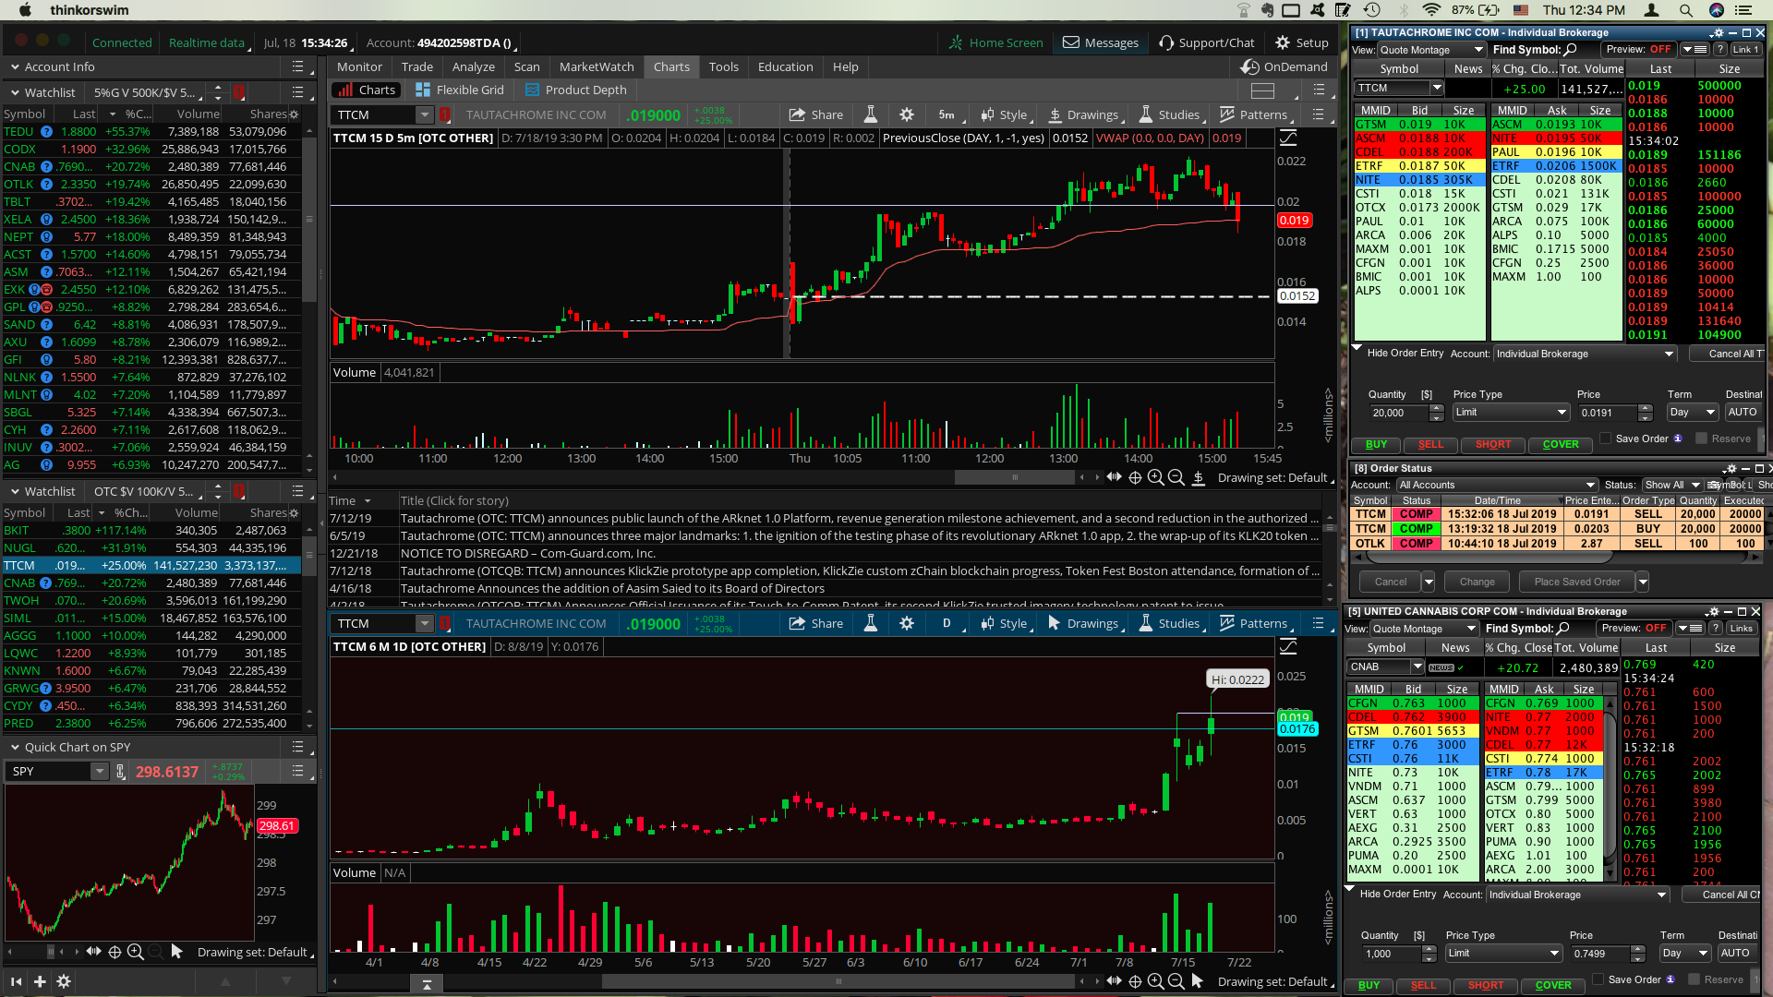The height and width of the screenshot is (997, 1773).
Task: Click the flask icon in upper chart toolbar
Action: [x=870, y=114]
